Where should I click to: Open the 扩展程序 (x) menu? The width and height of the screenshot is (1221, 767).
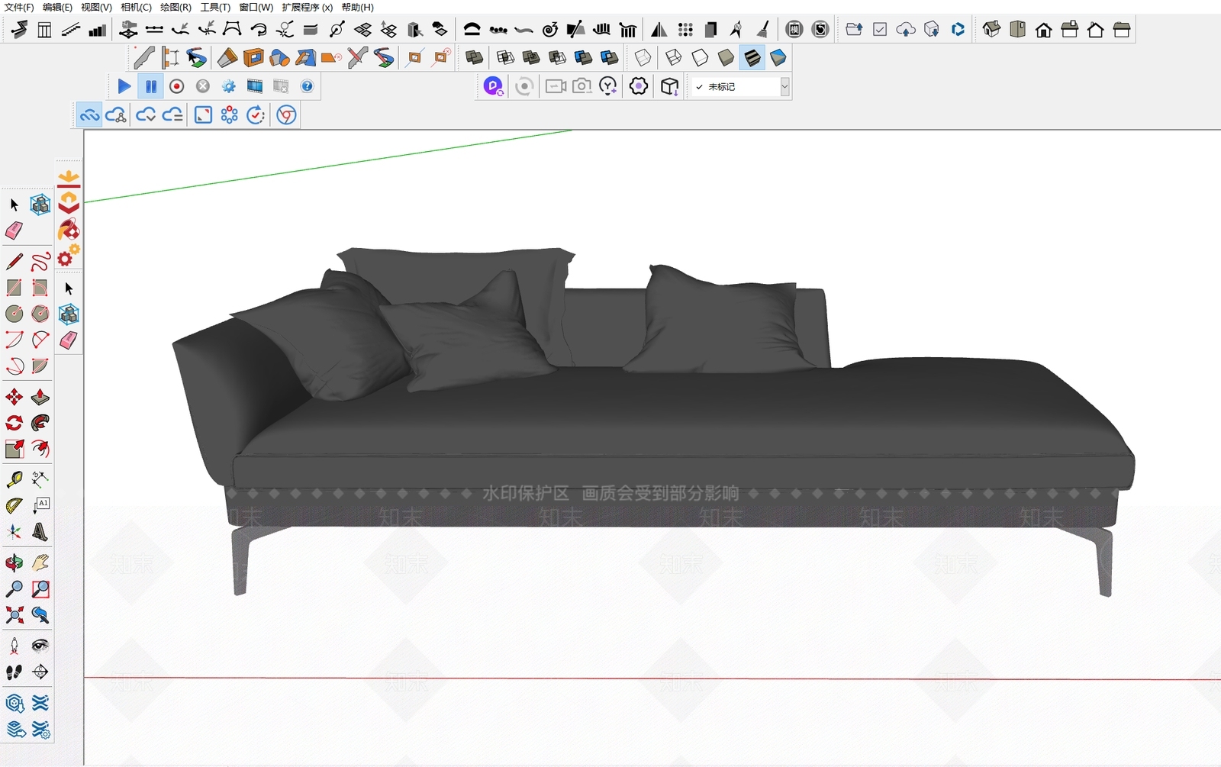click(307, 7)
